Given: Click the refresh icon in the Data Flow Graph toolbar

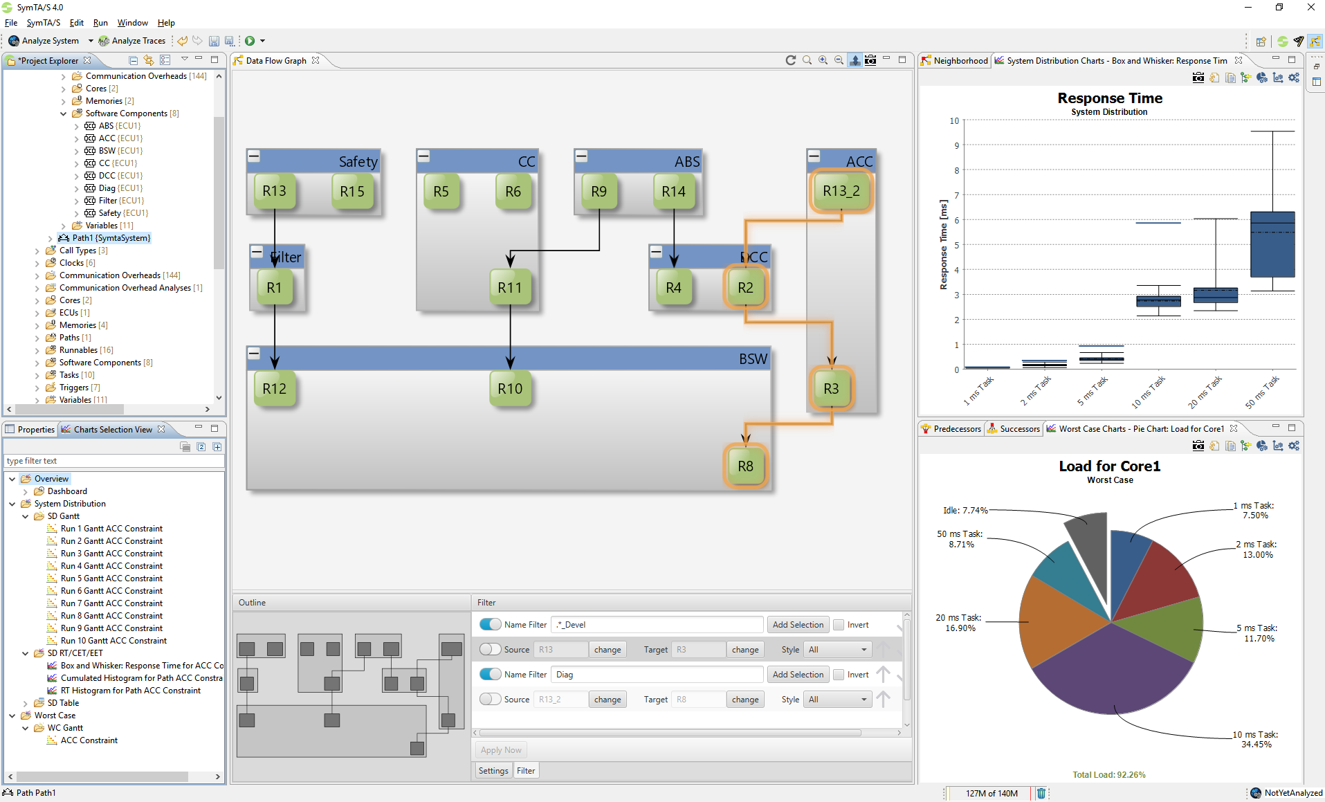Looking at the screenshot, I should (x=791, y=60).
